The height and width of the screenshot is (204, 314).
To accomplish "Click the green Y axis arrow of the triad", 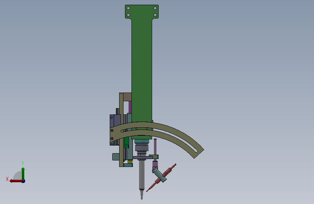I will [23, 174].
